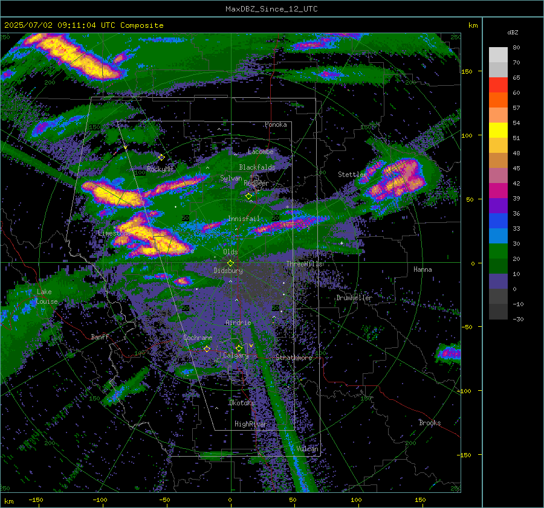The height and width of the screenshot is (508, 544).
Task: Click the Brooks map label
Action: coord(430,423)
